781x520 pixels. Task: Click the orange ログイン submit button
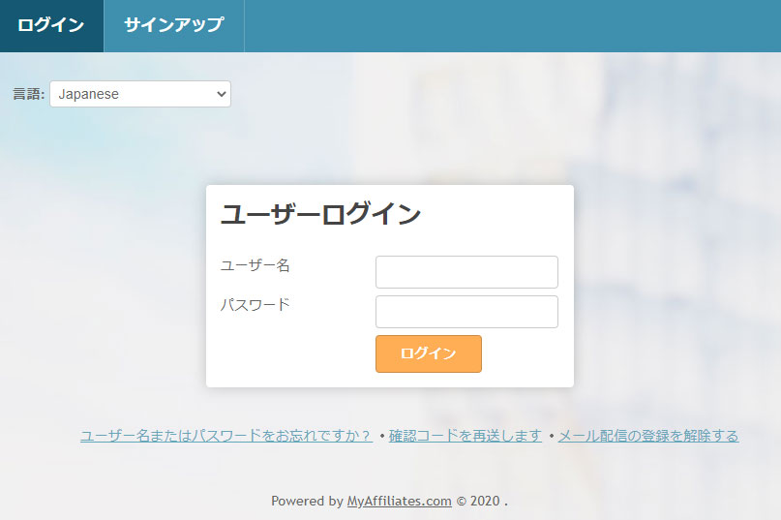429,353
